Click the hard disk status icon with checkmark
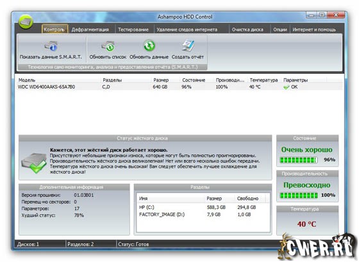 tap(34, 163)
